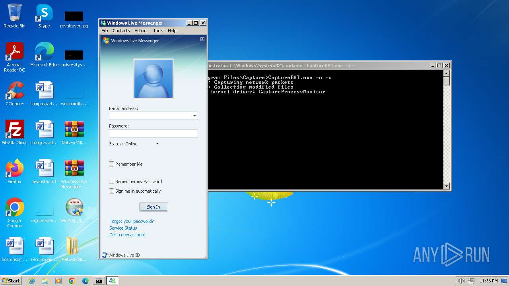Select the regularalwa desktop file icon

click(44, 214)
